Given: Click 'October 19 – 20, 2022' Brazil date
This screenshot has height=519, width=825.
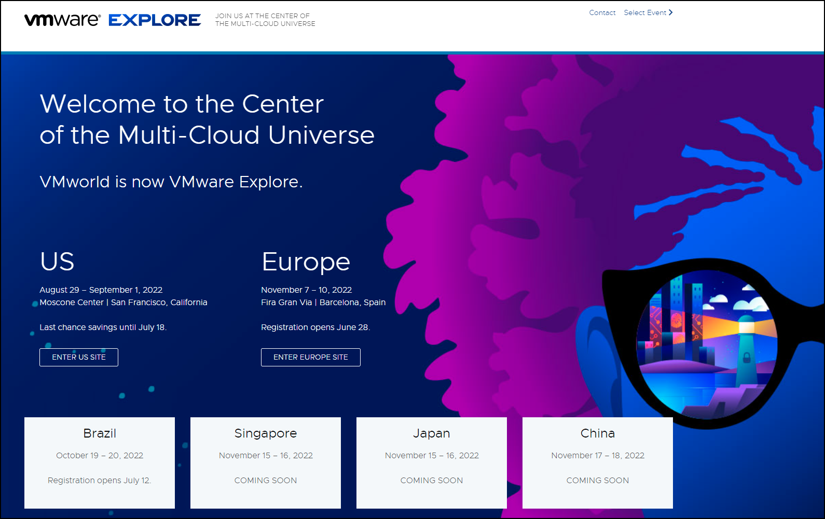Looking at the screenshot, I should tap(100, 455).
